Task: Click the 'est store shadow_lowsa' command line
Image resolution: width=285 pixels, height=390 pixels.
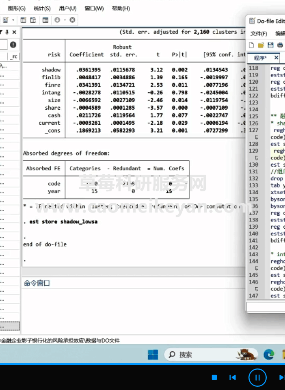Action: (63, 222)
